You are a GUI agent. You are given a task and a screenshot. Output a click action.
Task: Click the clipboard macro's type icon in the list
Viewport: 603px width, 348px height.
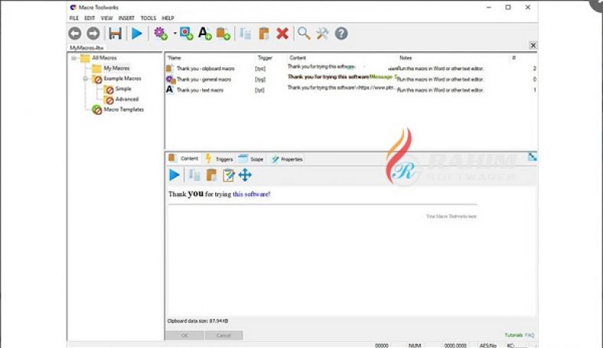click(170, 68)
